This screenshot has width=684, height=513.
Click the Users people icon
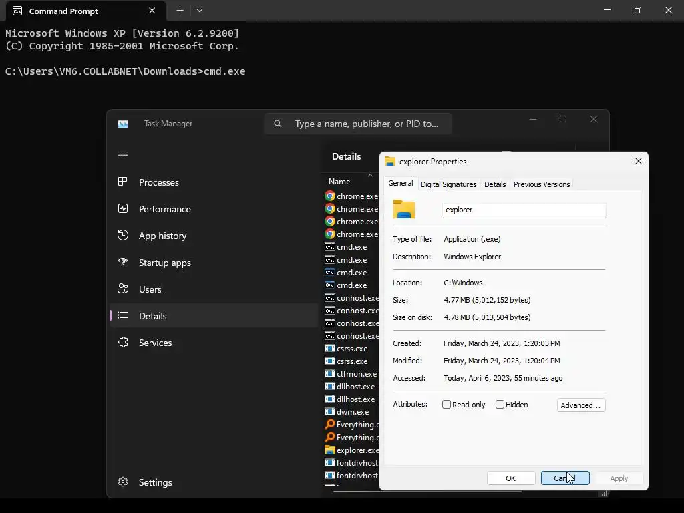coord(123,289)
